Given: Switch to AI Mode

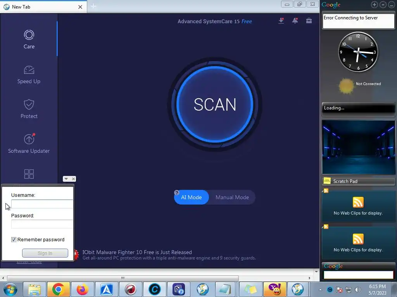Looking at the screenshot, I should coord(192,197).
